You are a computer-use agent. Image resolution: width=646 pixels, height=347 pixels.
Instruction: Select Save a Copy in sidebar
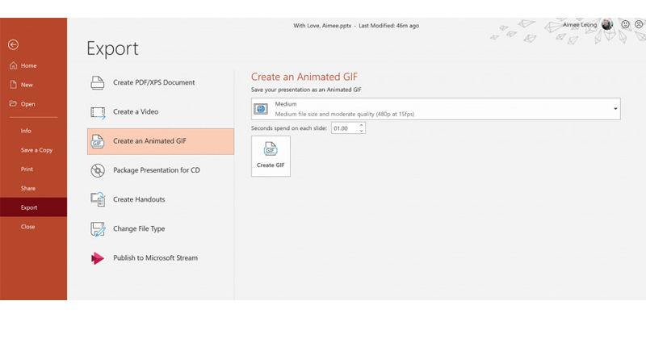point(36,150)
